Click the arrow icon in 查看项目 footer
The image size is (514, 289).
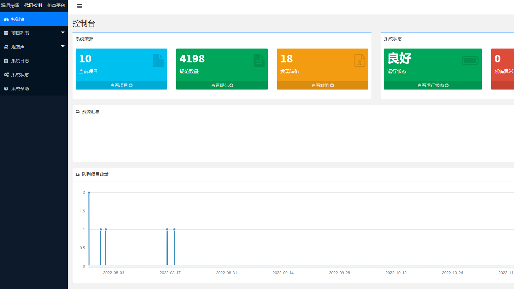tap(131, 85)
